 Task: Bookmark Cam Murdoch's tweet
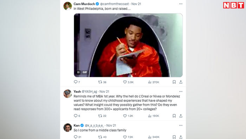[174, 82]
